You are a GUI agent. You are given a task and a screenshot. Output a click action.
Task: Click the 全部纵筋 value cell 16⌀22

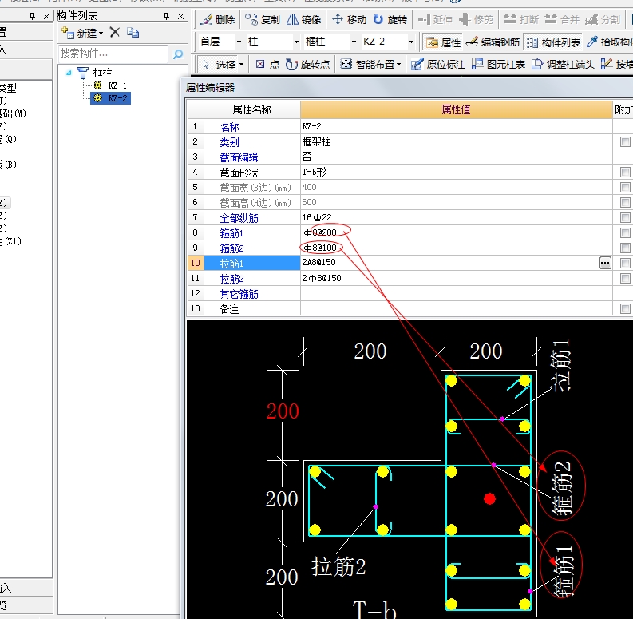click(456, 218)
